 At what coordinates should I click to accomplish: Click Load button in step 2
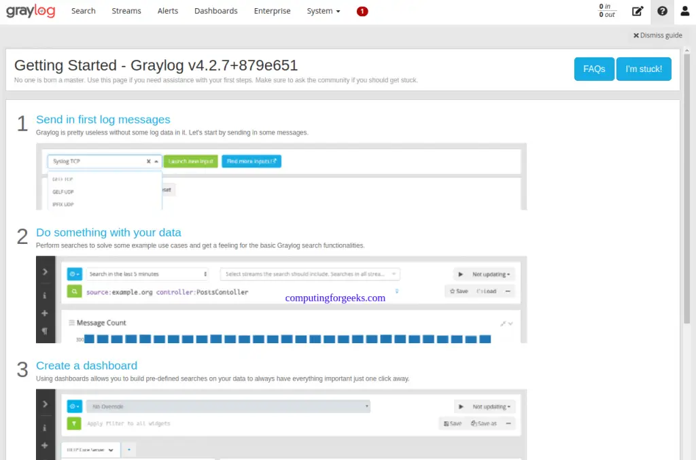(x=487, y=291)
